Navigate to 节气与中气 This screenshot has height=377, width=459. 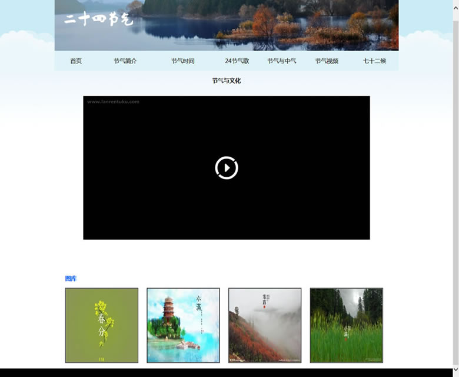coord(281,61)
